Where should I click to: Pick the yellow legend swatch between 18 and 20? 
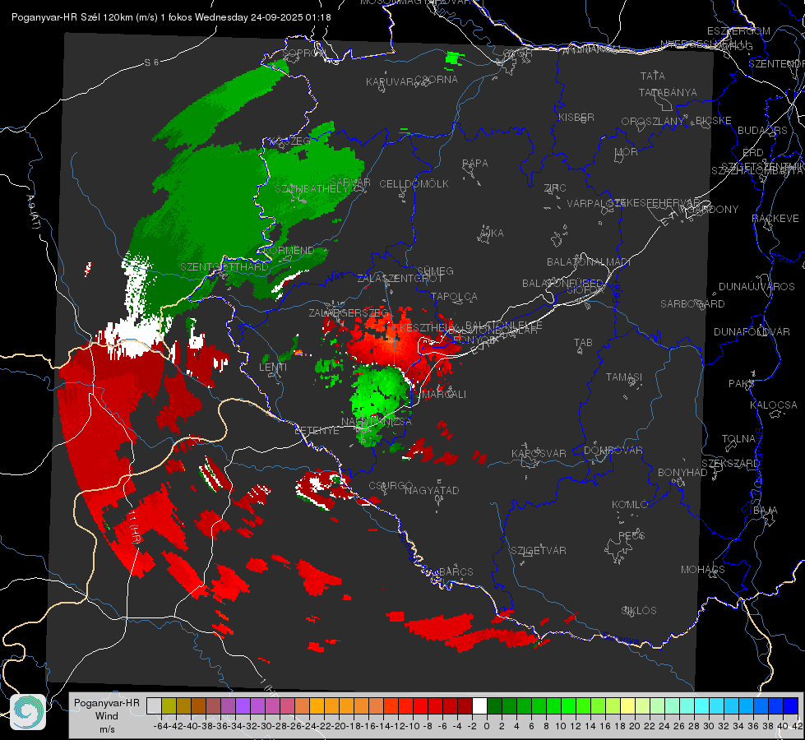click(627, 705)
